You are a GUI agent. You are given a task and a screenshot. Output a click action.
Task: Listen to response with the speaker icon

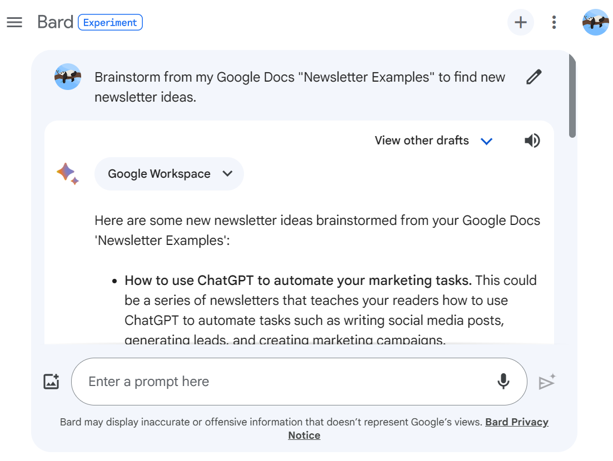(x=532, y=141)
